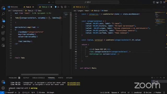
Task: Toggle the secondary side bar layout
Action: (x=161, y=2)
